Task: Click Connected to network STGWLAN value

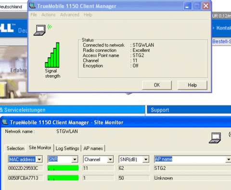Action: pyautogui.click(x=143, y=45)
